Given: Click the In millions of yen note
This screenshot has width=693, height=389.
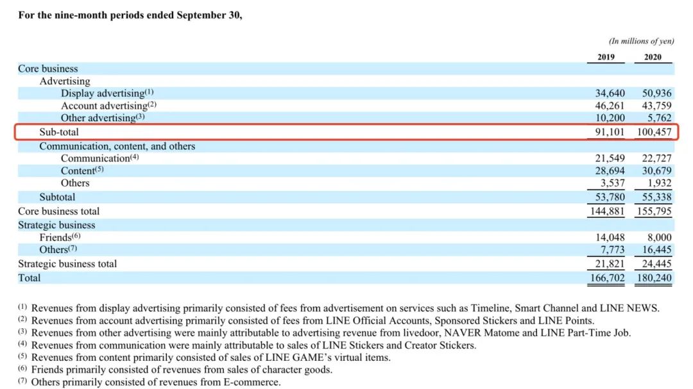Looking at the screenshot, I should tap(641, 41).
